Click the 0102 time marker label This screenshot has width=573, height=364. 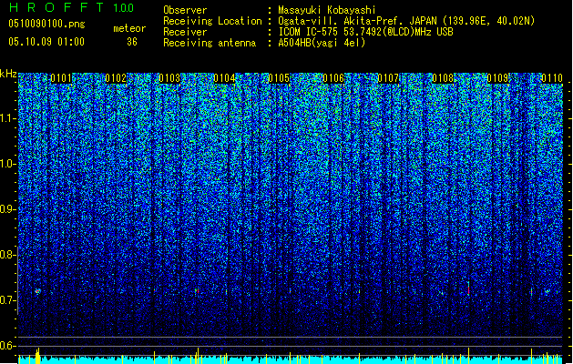point(116,78)
